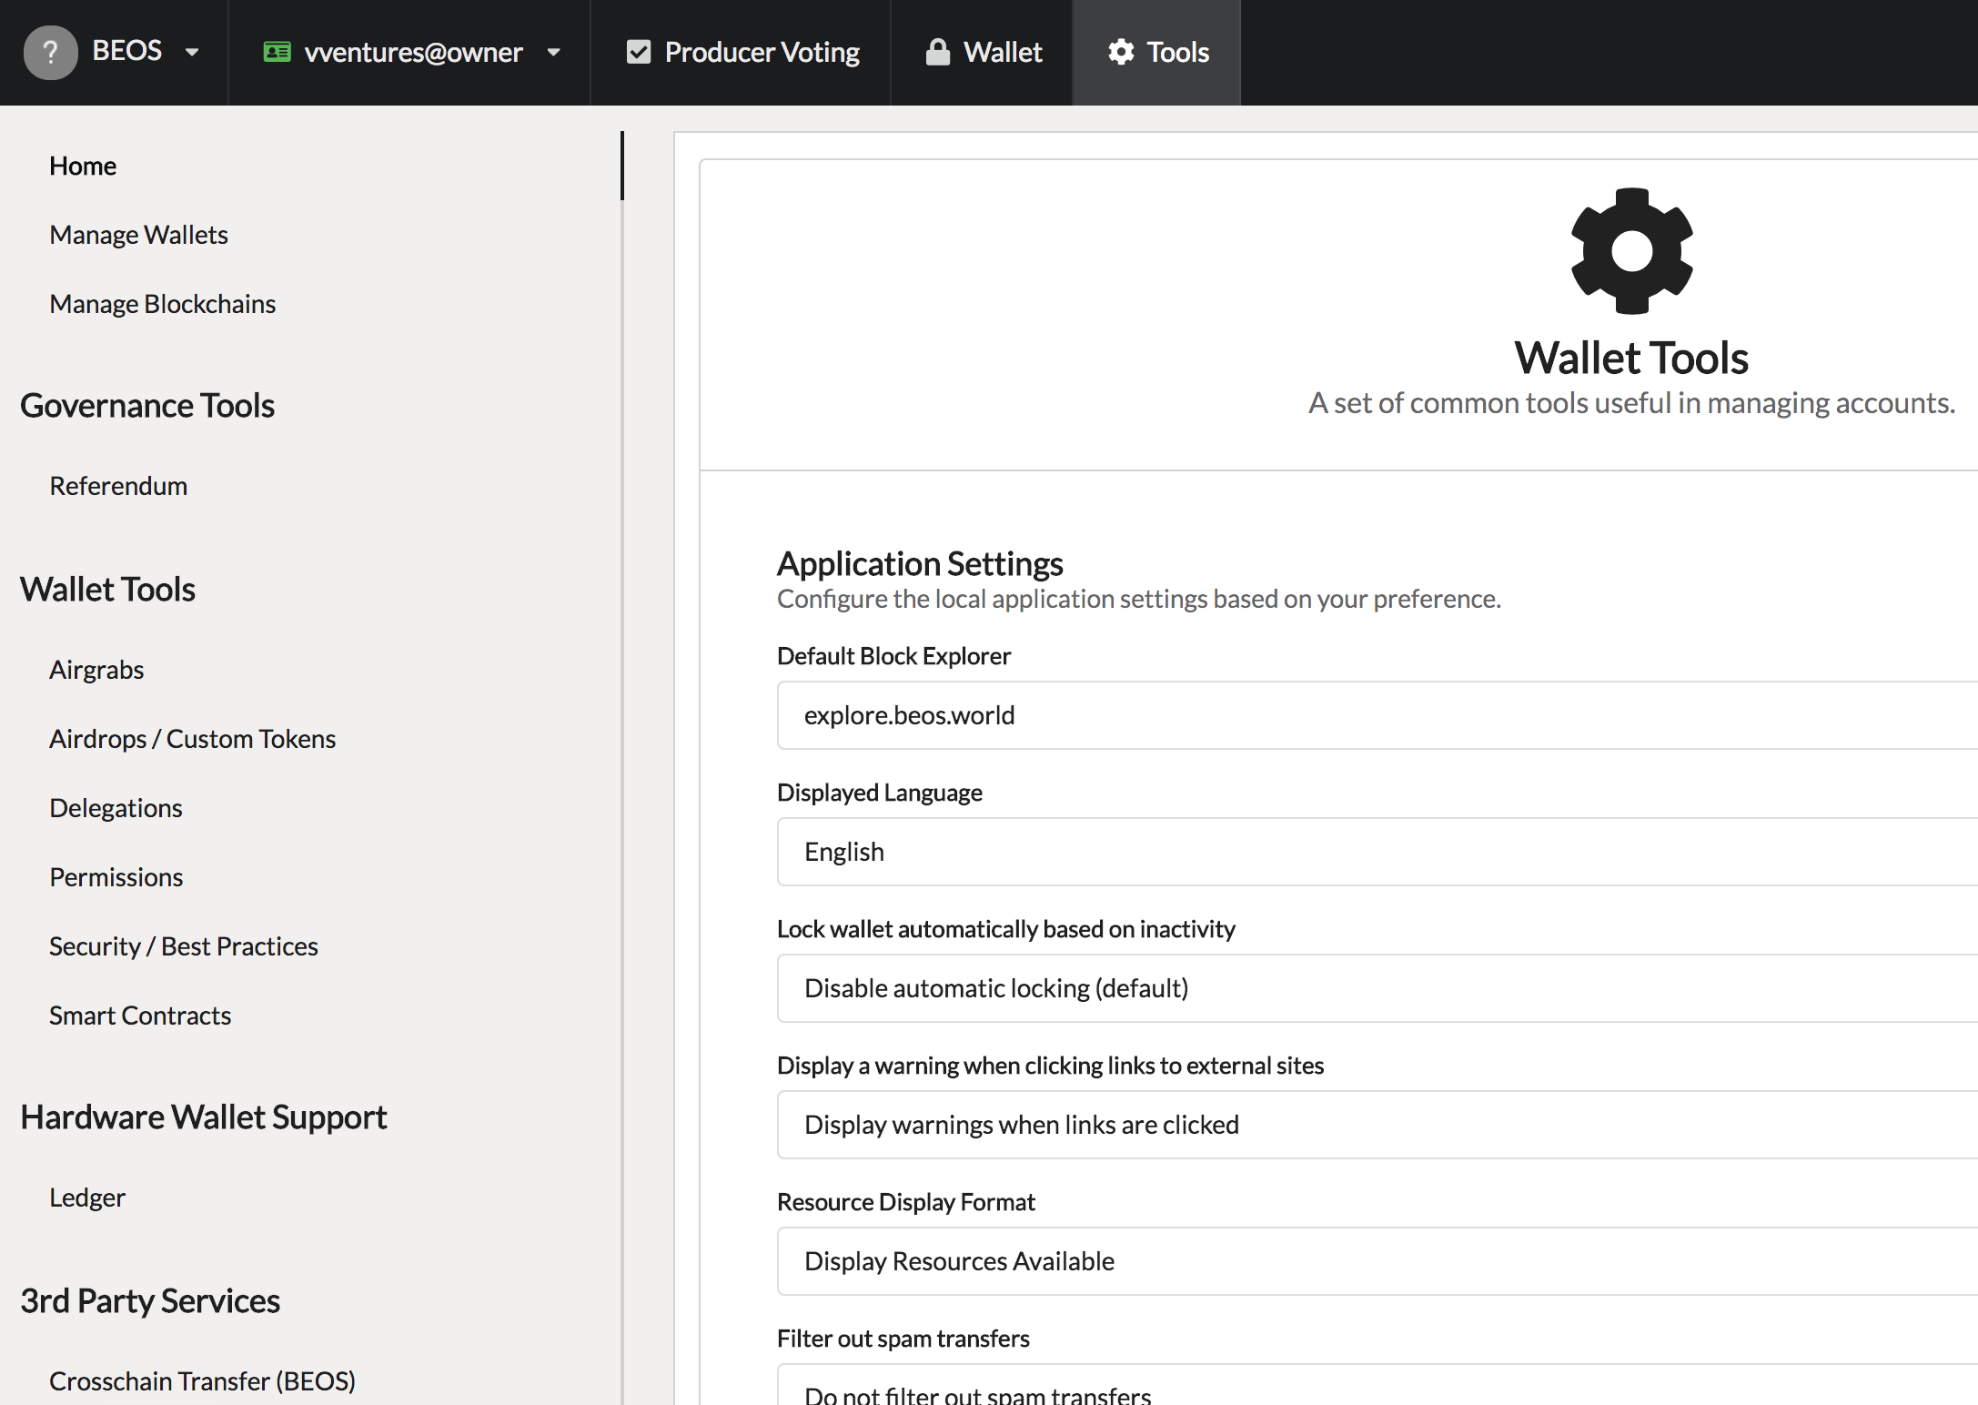
Task: Open the BEOS blockchain dropdown arrow
Action: click(x=192, y=52)
